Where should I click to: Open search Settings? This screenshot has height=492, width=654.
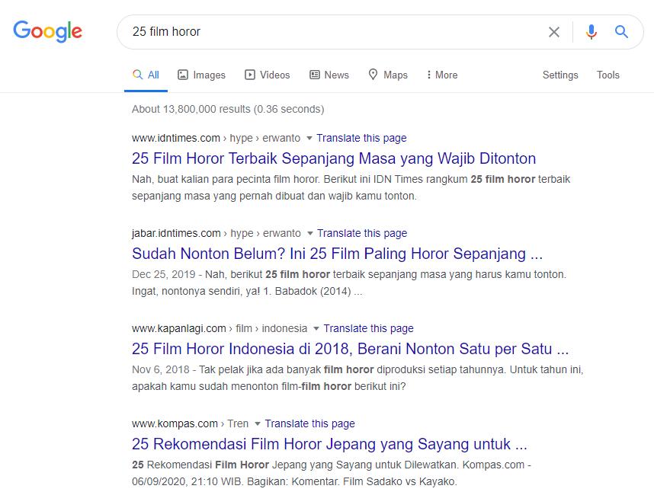[560, 75]
